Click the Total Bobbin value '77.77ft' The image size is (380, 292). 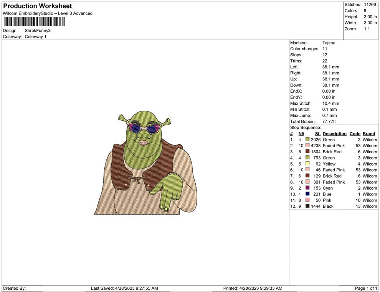[x=329, y=121]
